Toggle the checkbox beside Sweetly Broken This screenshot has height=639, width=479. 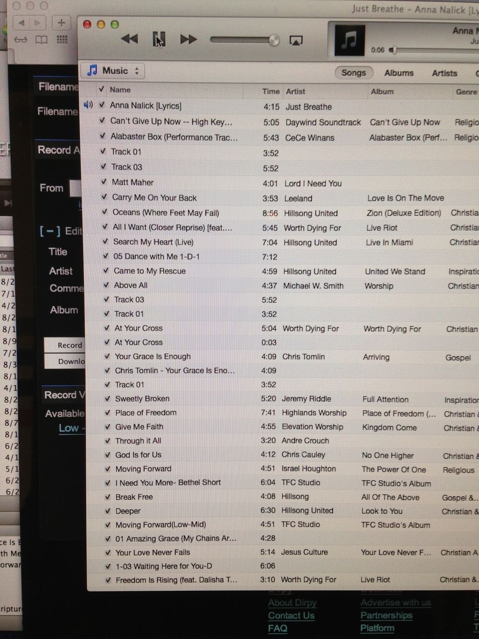point(107,398)
